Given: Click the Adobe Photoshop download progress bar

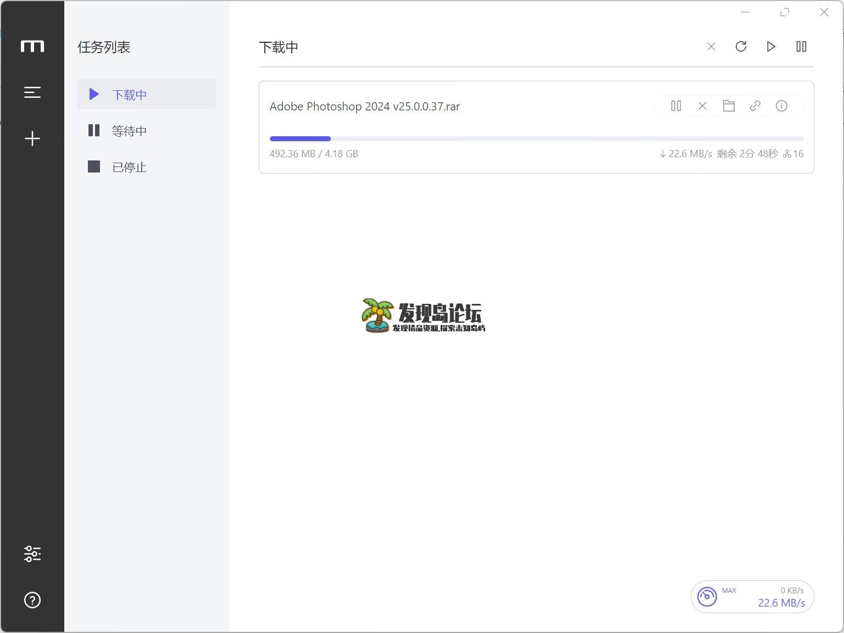Looking at the screenshot, I should pos(536,139).
